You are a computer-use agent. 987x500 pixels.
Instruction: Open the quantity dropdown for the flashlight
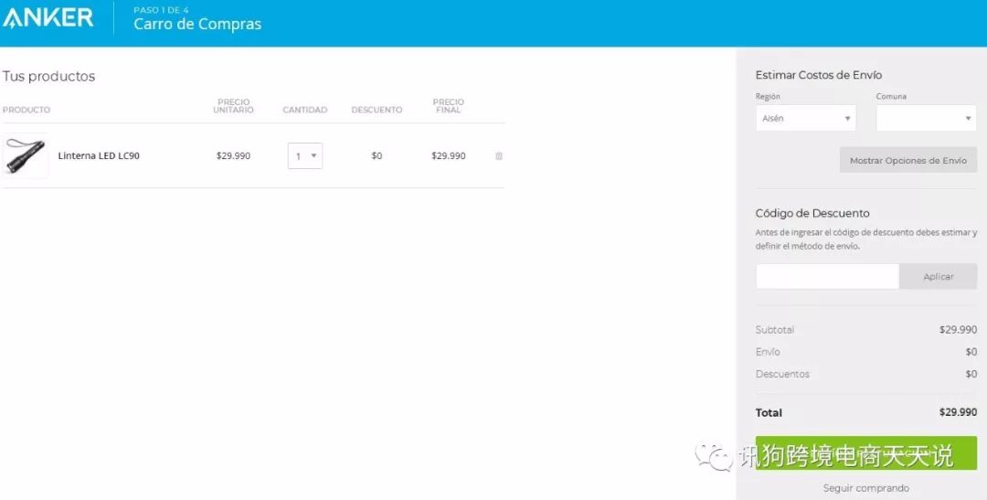click(305, 155)
